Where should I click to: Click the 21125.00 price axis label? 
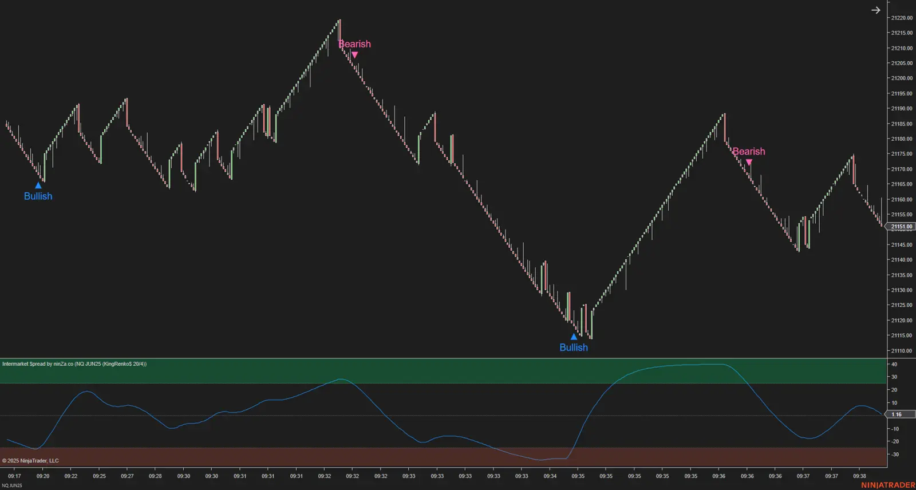pyautogui.click(x=902, y=305)
